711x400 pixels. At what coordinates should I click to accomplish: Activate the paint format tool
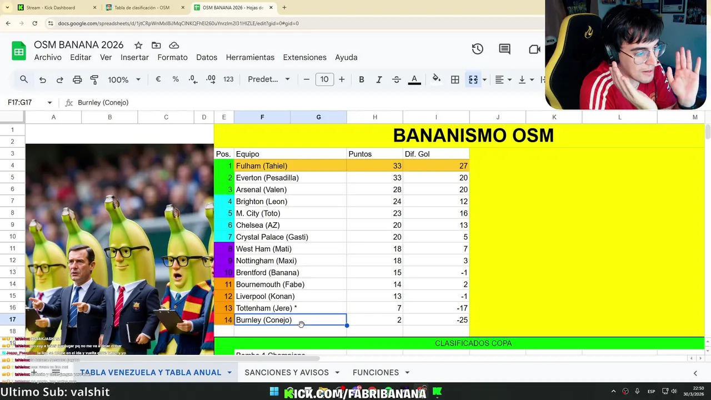(94, 79)
